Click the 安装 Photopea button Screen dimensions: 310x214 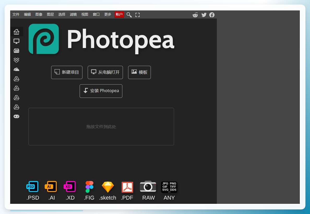pyautogui.click(x=101, y=91)
